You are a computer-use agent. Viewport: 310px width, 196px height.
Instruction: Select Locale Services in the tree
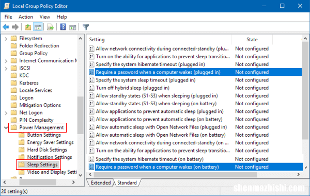(x=36, y=90)
